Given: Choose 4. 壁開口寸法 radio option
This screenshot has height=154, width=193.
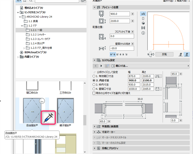Looking at the screenshot, I should [x=94, y=89].
